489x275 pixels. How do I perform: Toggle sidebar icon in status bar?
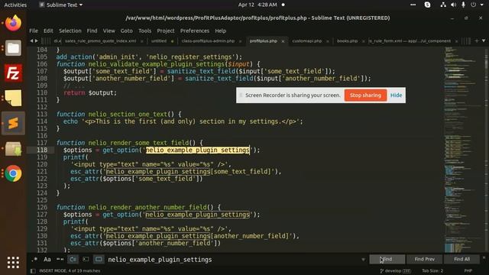33,271
